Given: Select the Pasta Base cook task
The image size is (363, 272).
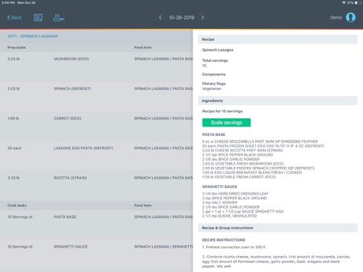Looking at the screenshot, I should point(96,225).
